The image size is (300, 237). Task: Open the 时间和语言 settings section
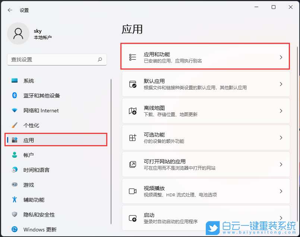point(36,170)
